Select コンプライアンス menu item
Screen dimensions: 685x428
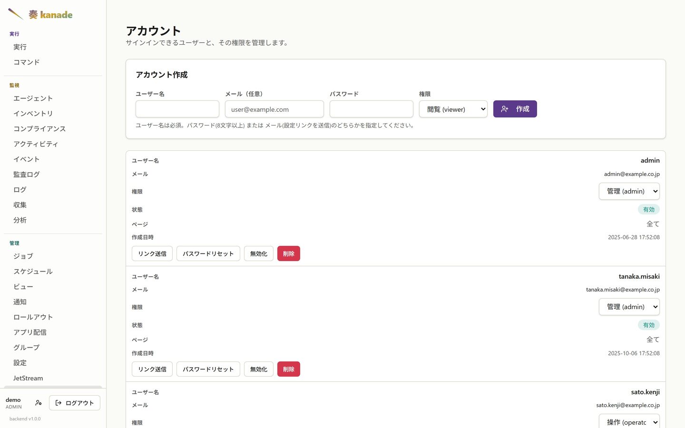(53, 129)
